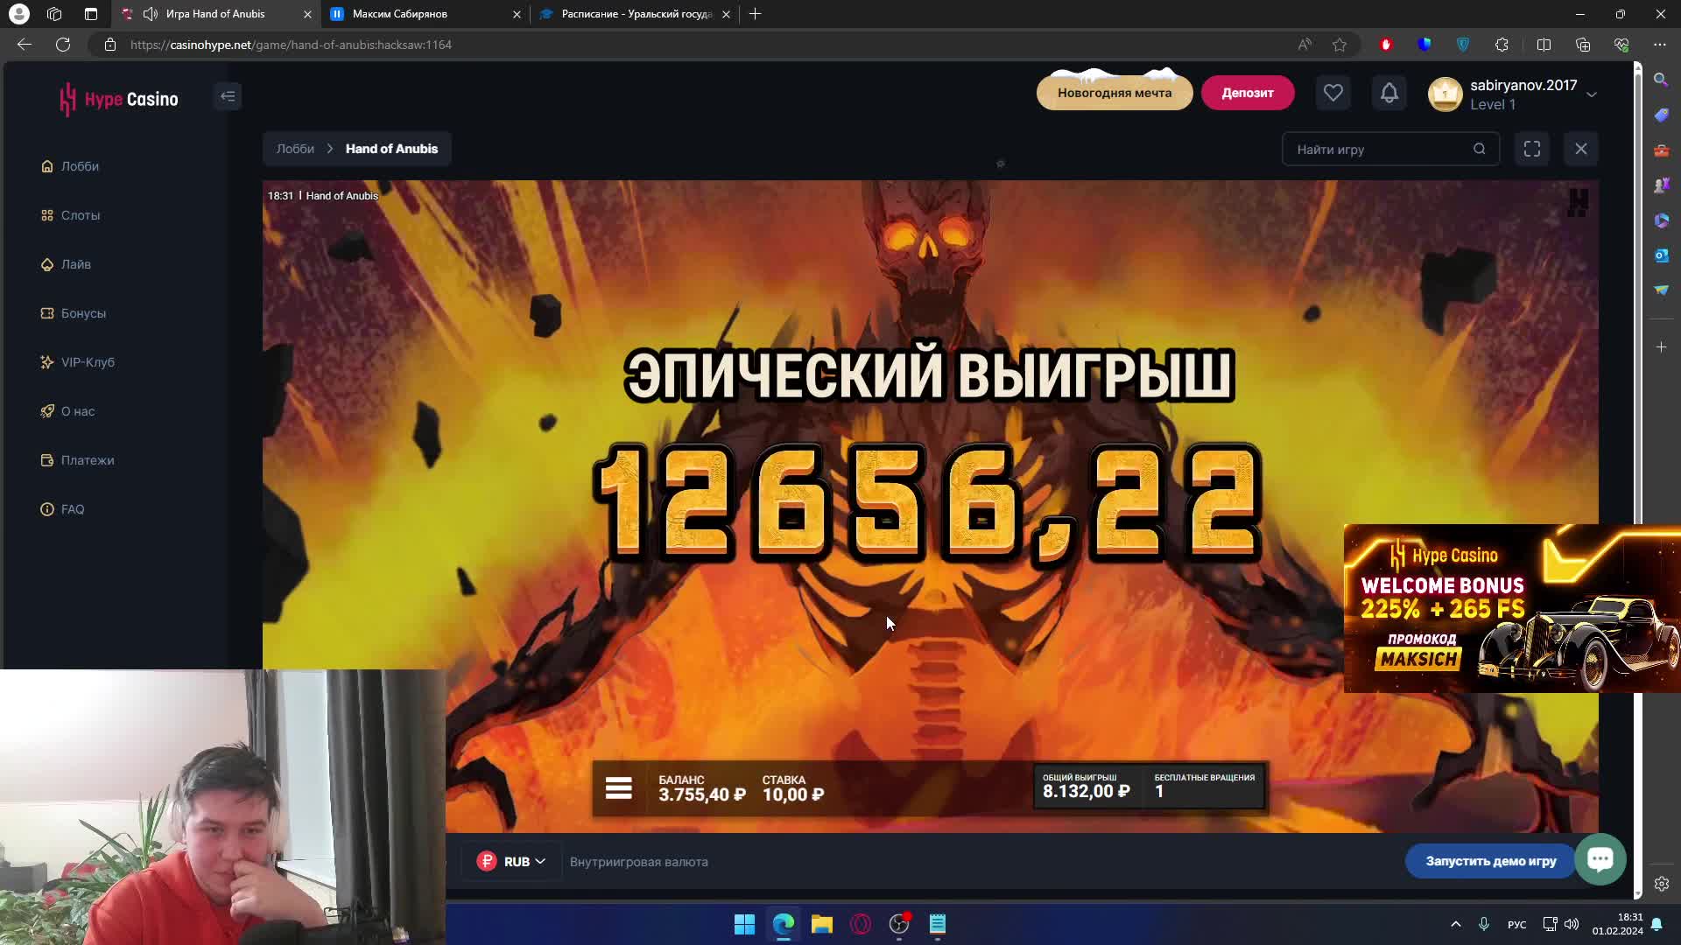1681x945 pixels.
Task: Open Opera browser from taskbar
Action: pos(861,924)
